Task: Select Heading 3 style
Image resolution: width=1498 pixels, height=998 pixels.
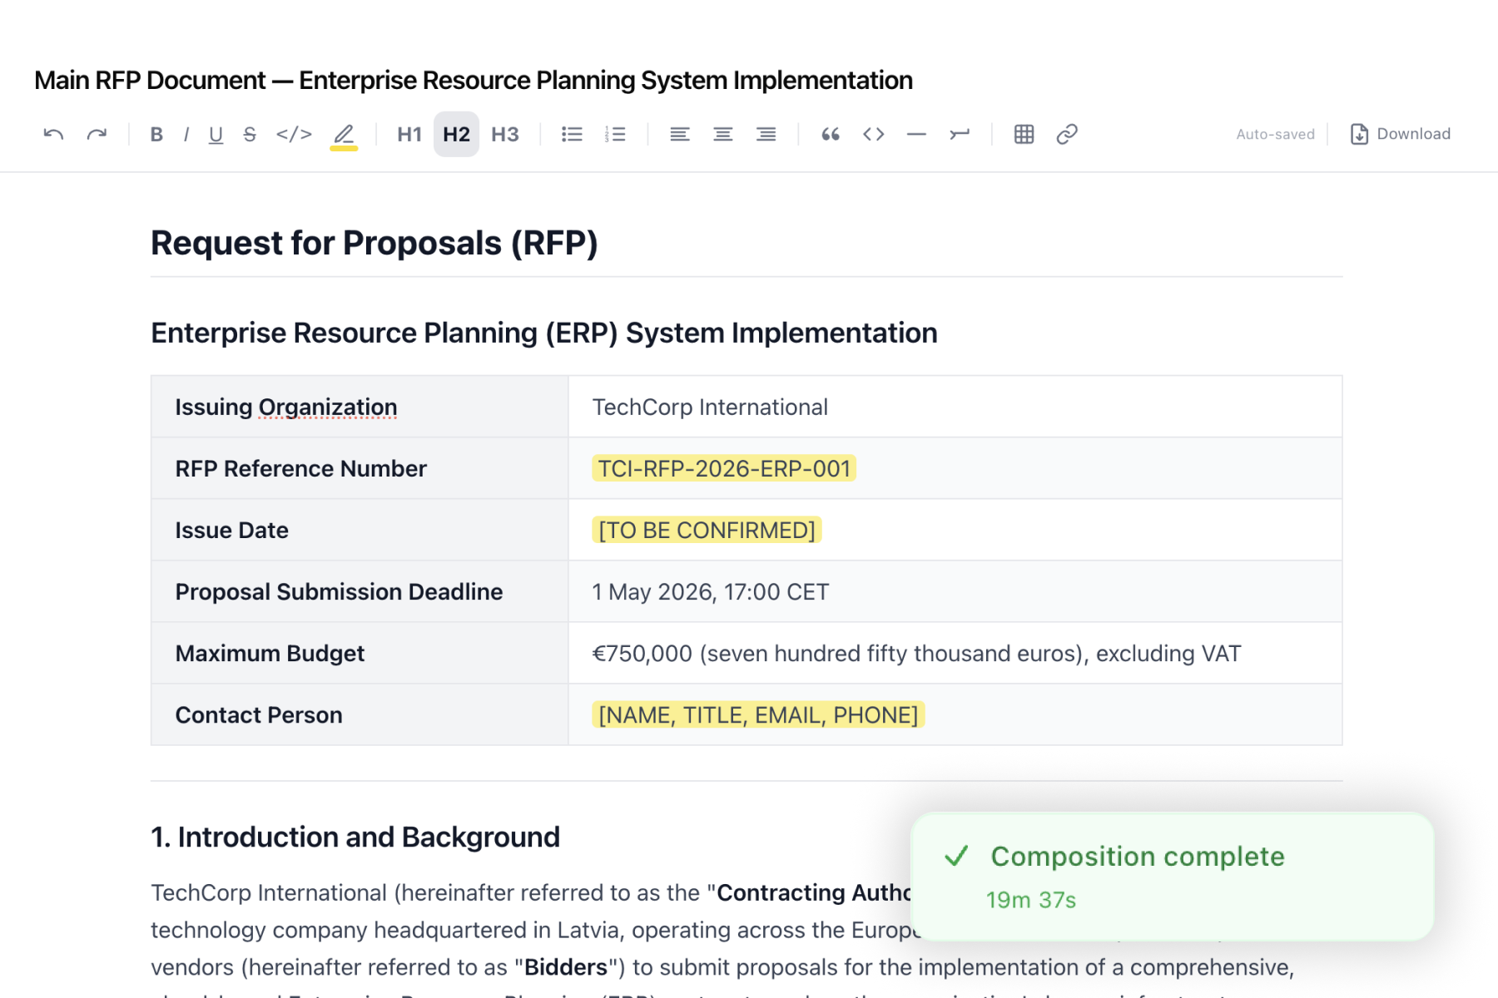Action: coord(505,133)
